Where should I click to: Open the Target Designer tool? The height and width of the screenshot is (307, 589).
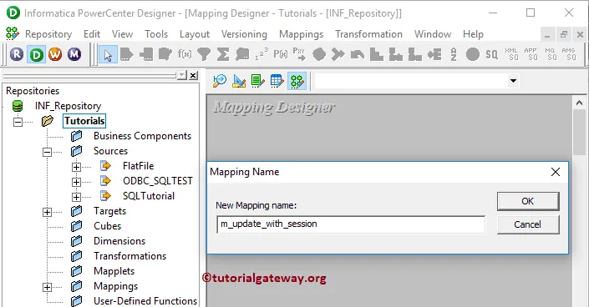point(239,81)
